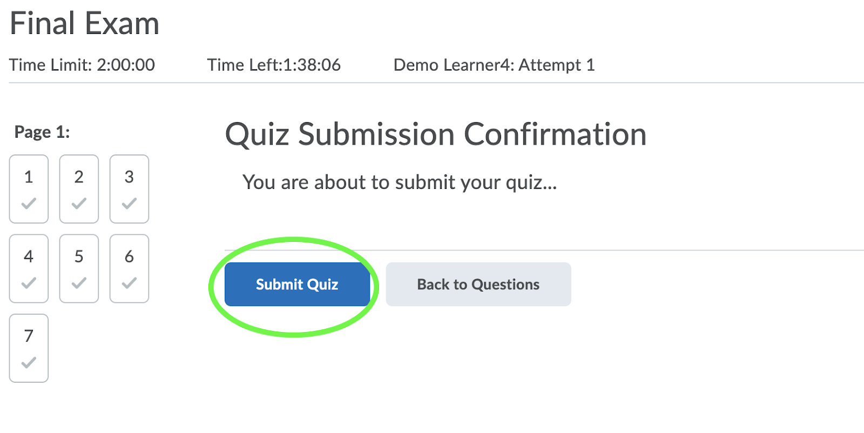Viewport: 864px width, 433px height.
Task: Click the Submit Quiz button
Action: 297,284
